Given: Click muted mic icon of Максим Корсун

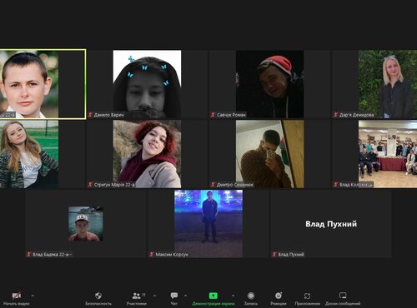Looking at the screenshot, I should (152, 254).
